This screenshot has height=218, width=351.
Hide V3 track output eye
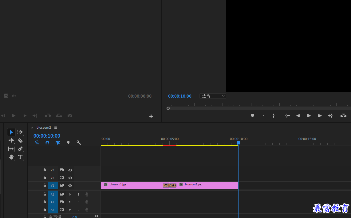[x=70, y=170]
